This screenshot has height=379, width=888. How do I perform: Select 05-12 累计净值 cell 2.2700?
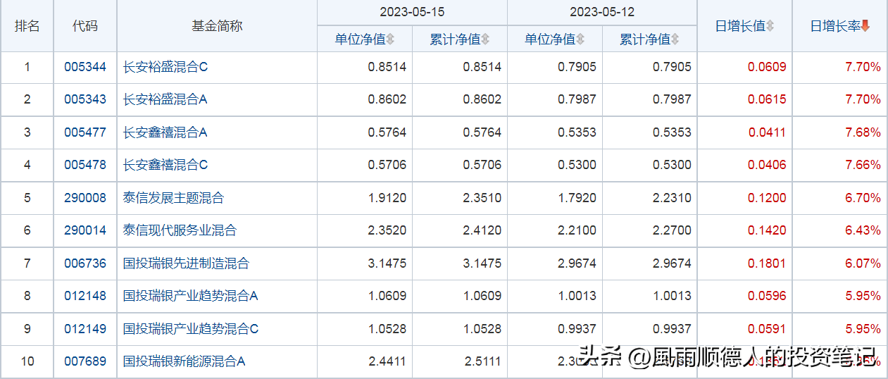pos(673,230)
